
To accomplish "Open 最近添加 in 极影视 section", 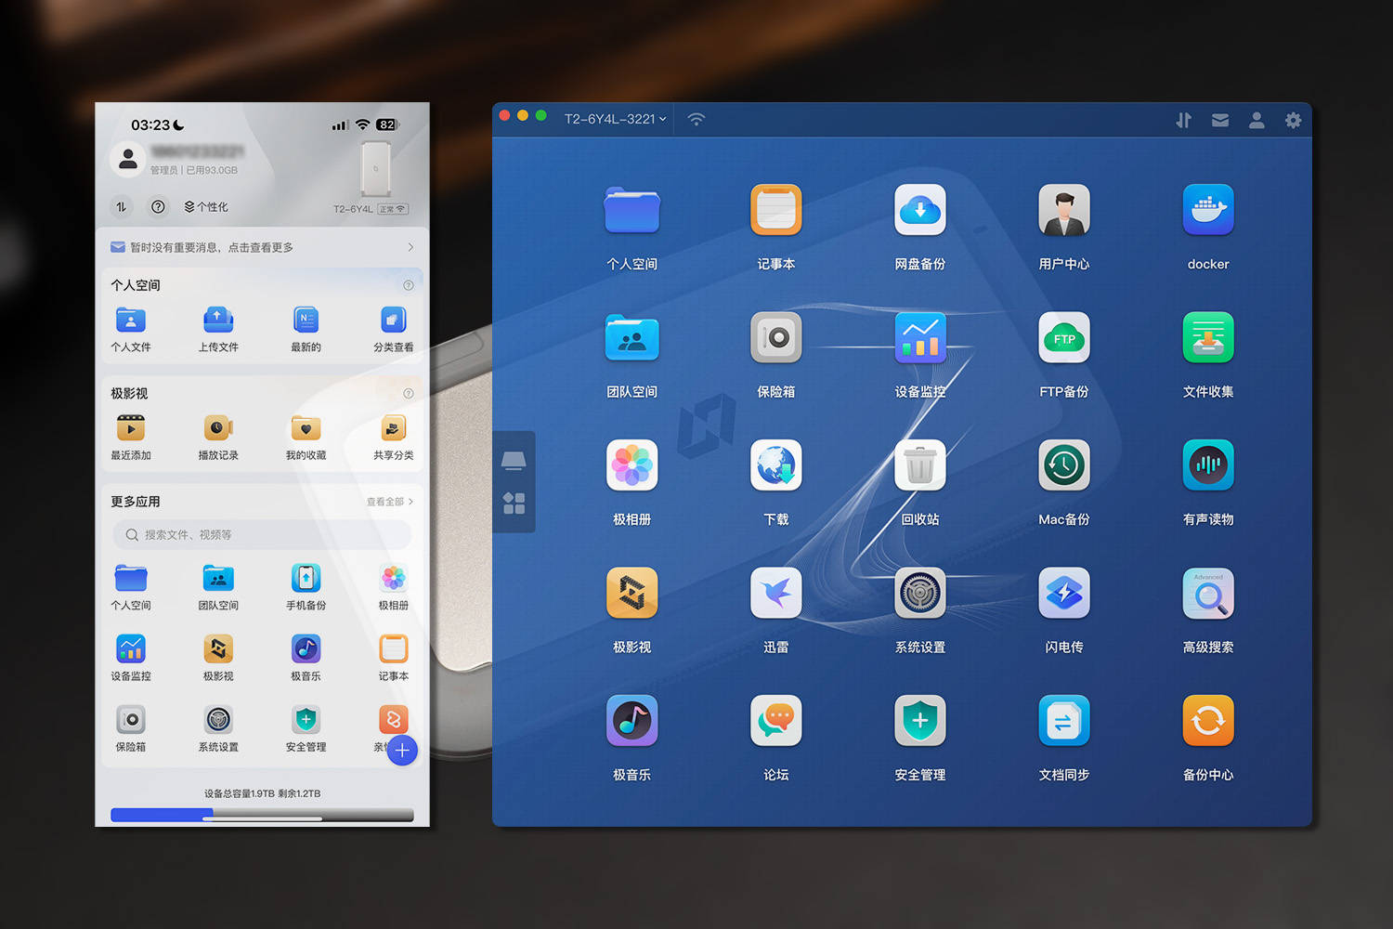I will coord(131,428).
